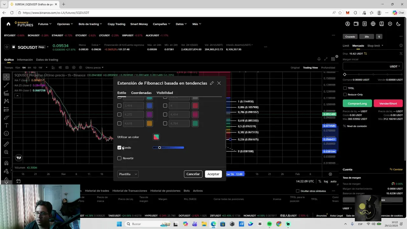407x229 pixels.
Task: Open the USDT unit dropdown in margin field
Action: 395,66
